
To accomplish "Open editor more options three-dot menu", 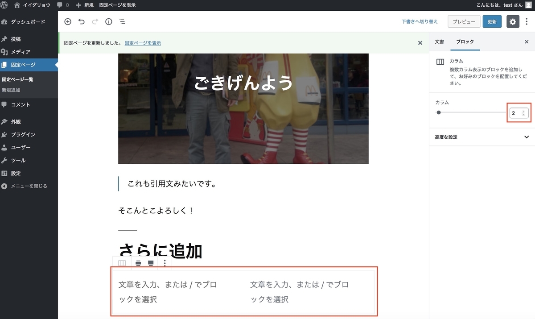I will coord(527,21).
